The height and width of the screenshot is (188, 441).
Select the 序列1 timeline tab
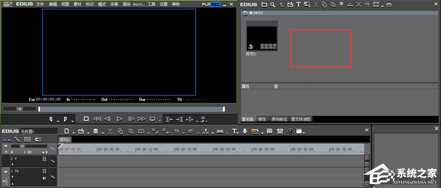pos(65,140)
